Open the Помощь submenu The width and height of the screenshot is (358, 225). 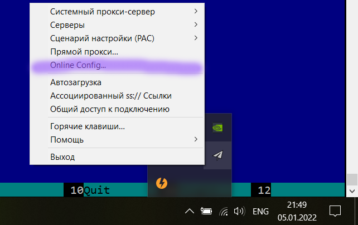pyautogui.click(x=117, y=140)
